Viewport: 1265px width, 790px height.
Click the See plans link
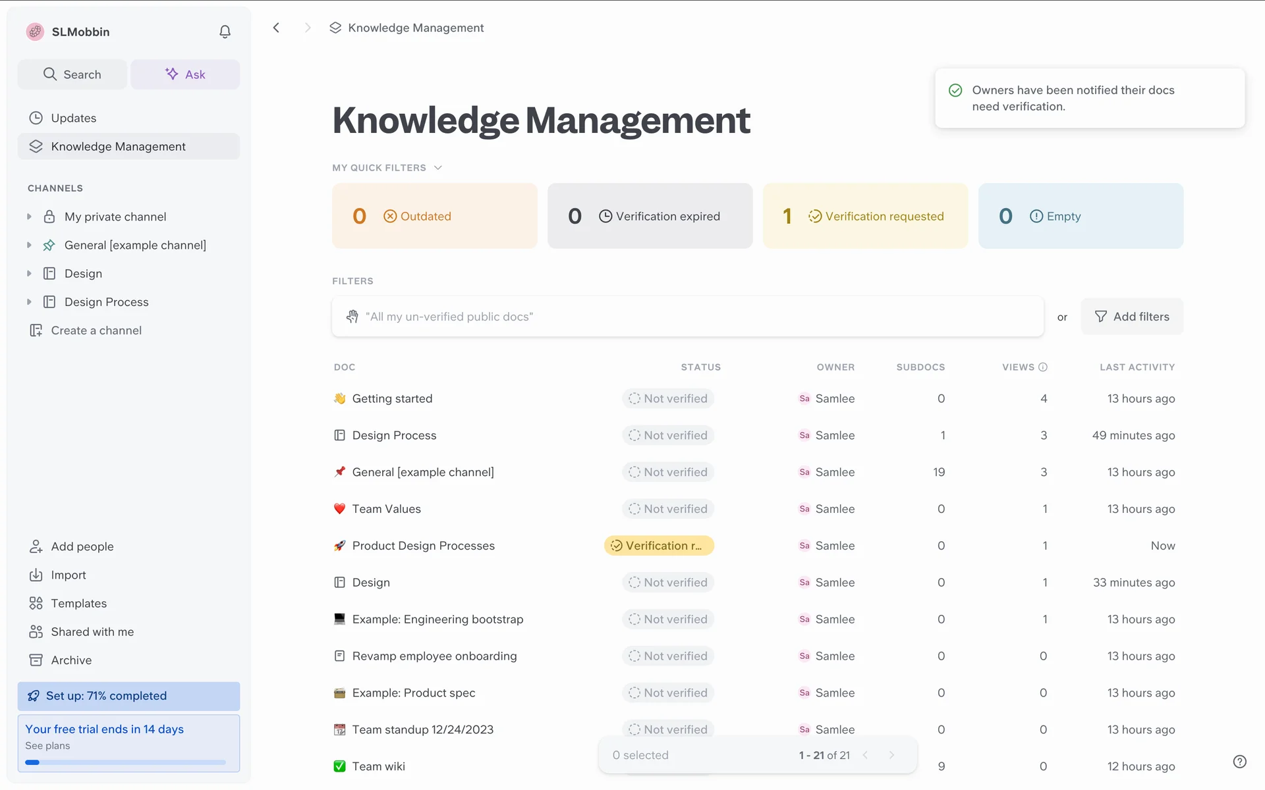click(x=47, y=745)
